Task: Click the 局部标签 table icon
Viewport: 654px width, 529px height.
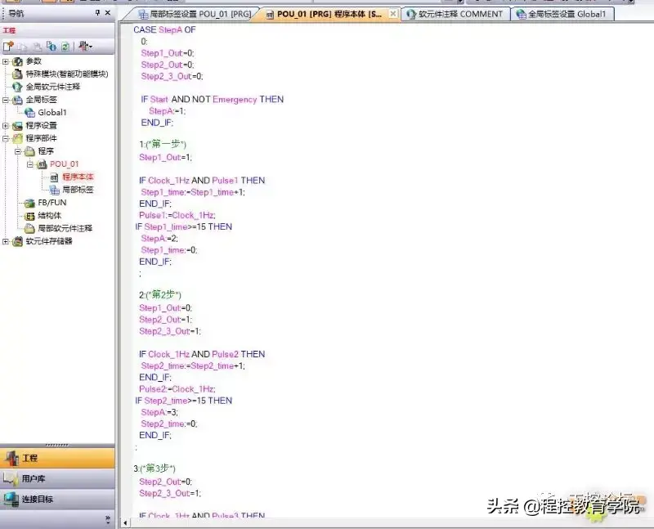Action: point(54,191)
